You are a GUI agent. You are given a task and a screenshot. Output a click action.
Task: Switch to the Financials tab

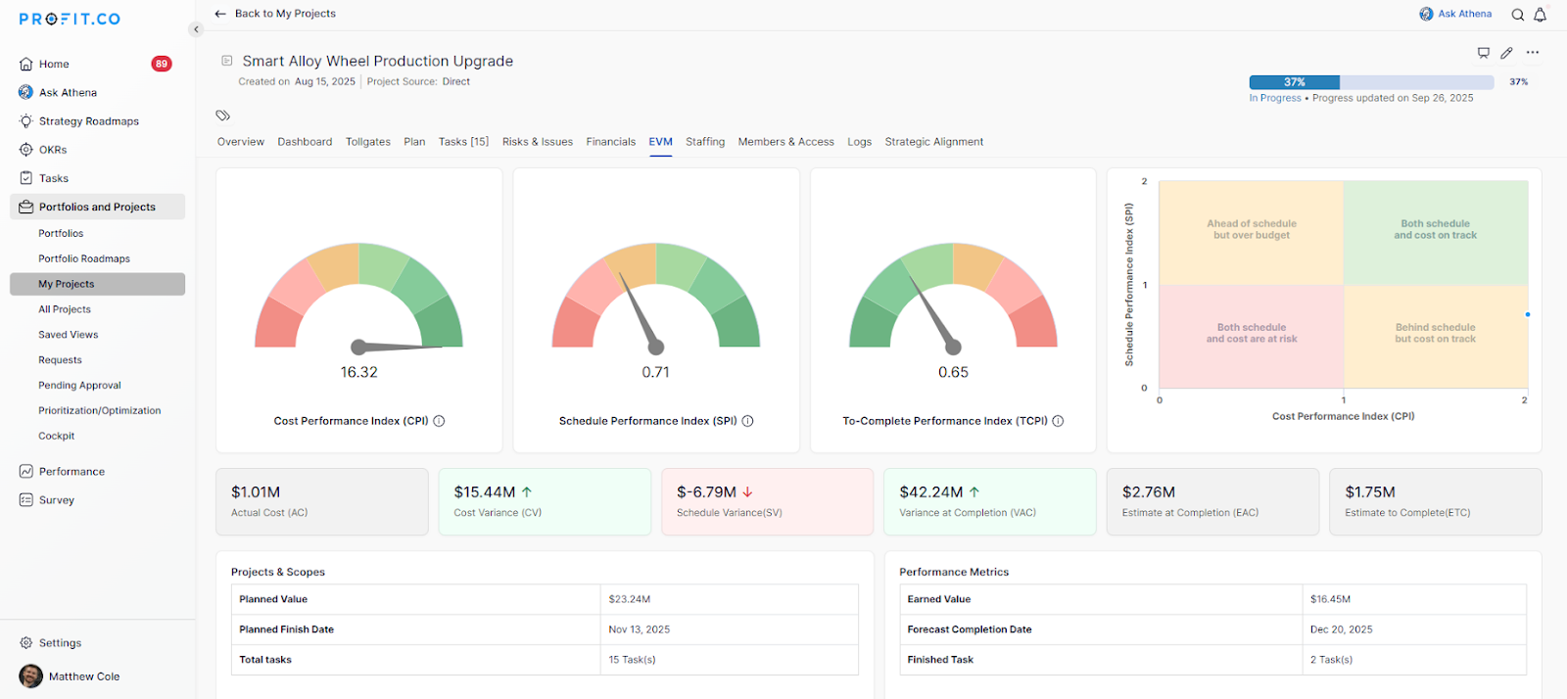pos(610,142)
